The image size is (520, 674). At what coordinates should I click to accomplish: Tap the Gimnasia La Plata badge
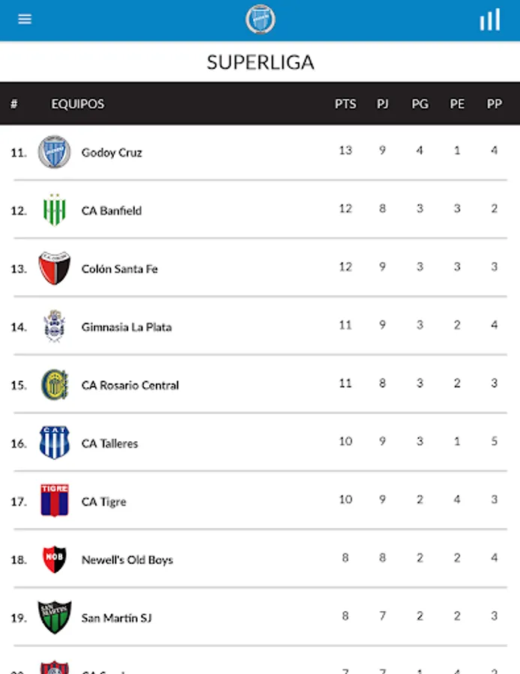point(53,326)
